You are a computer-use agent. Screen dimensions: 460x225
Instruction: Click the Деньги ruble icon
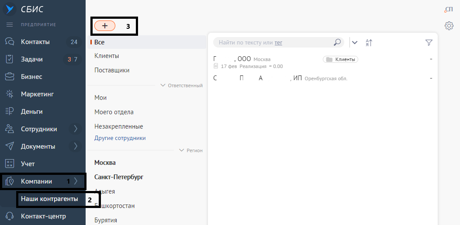tap(10, 112)
